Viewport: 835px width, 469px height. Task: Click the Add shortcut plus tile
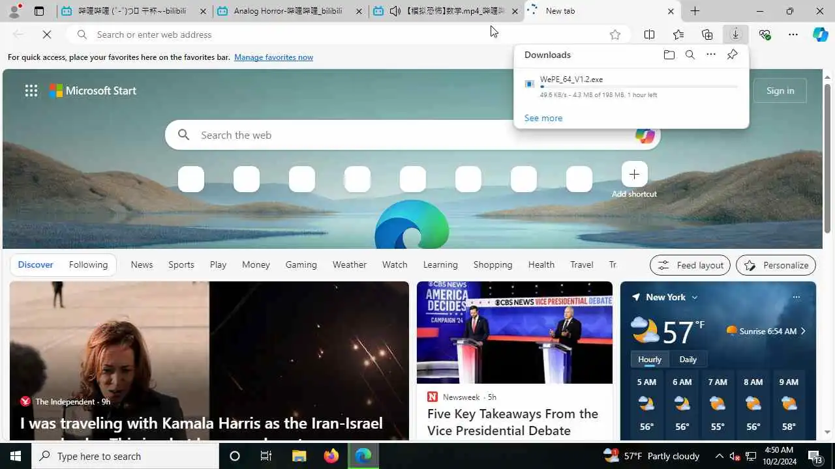click(x=634, y=175)
